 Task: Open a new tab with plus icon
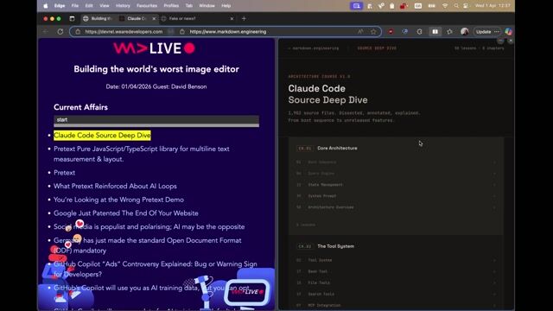point(244,19)
